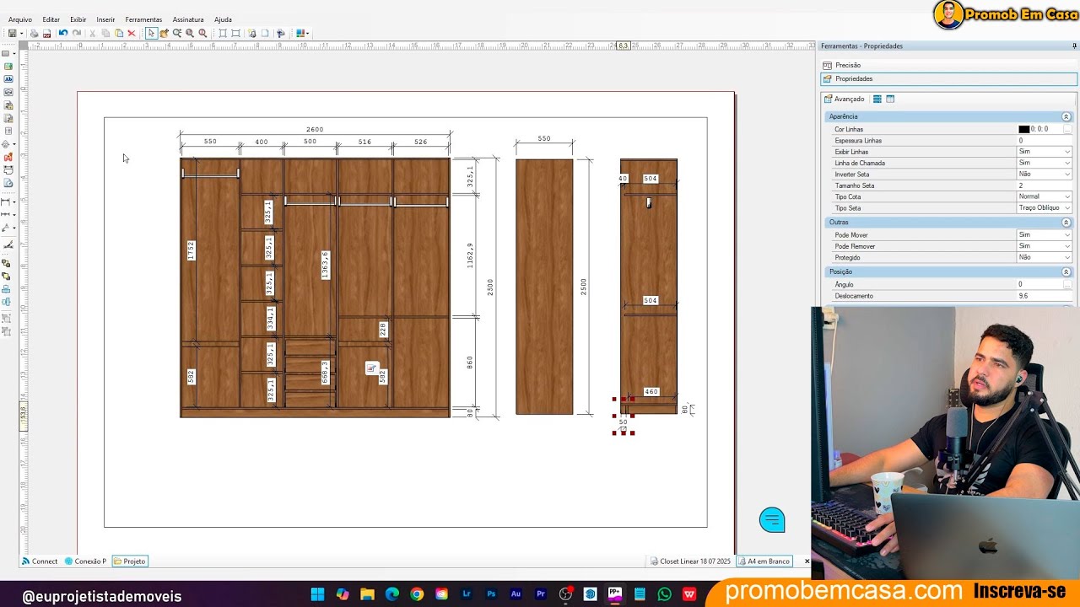This screenshot has width=1080, height=607.
Task: Select the Projeto tab
Action: point(130,561)
